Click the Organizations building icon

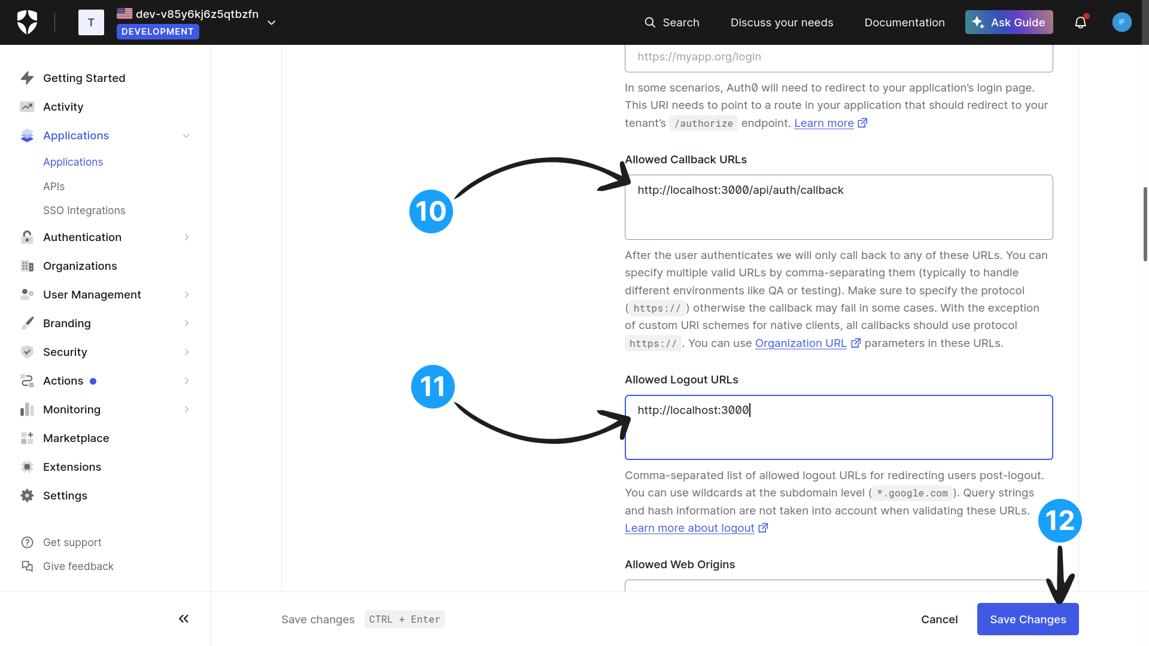27,266
